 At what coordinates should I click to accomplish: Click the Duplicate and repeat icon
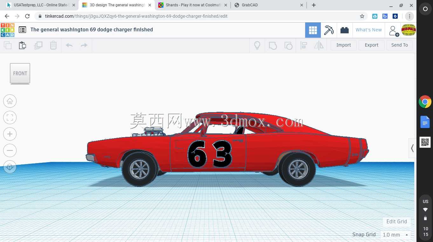[38, 45]
